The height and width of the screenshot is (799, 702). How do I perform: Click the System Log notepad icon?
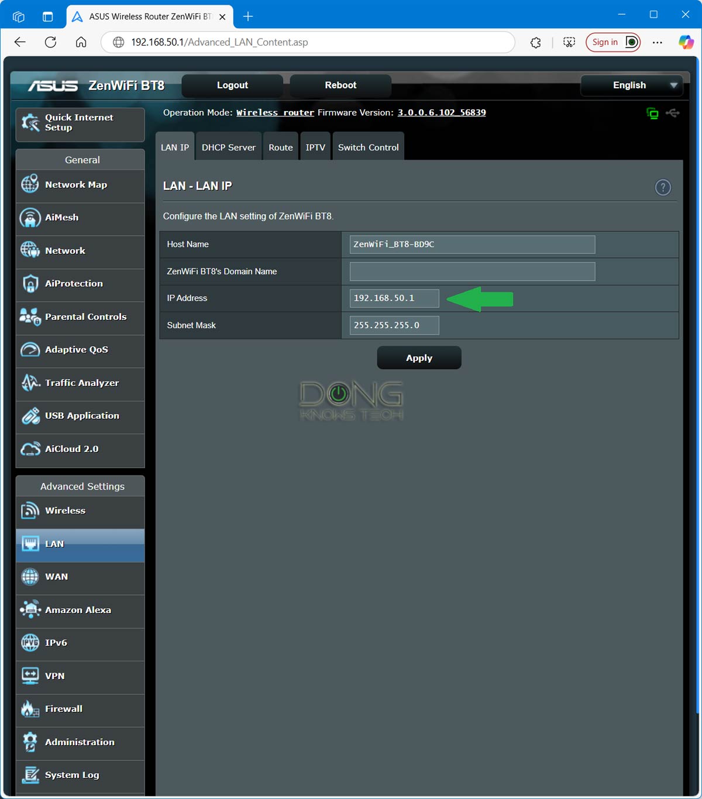[30, 775]
